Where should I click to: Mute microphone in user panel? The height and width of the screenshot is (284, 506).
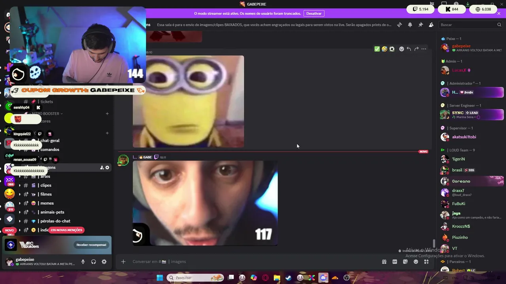click(x=83, y=262)
